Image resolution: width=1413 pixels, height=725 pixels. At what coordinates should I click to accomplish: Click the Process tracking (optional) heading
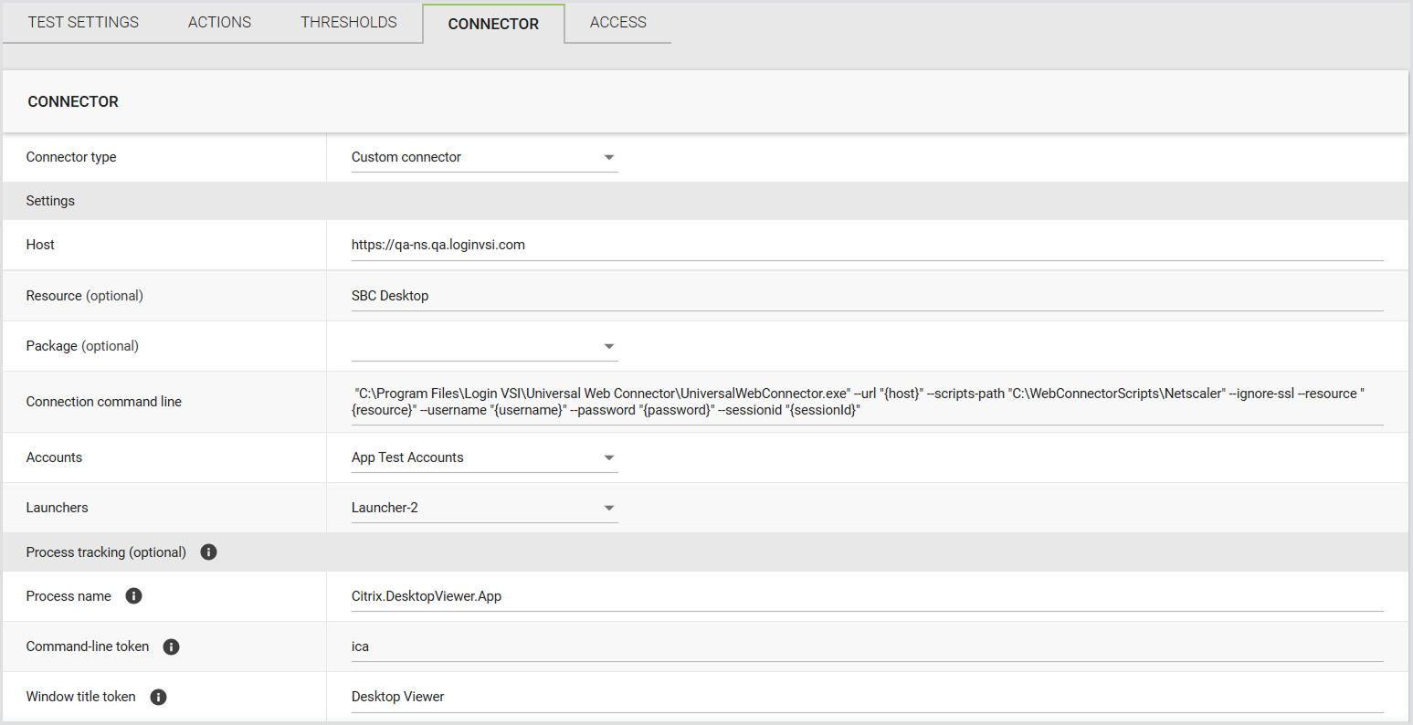tap(106, 552)
